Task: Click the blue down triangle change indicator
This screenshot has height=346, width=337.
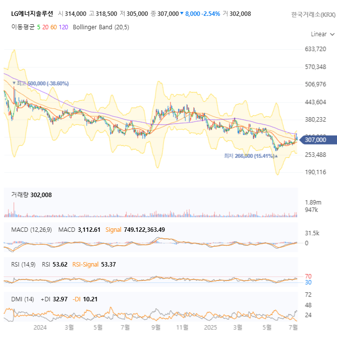Action: [182, 13]
